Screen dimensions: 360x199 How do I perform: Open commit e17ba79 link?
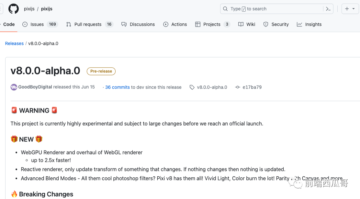(252, 87)
